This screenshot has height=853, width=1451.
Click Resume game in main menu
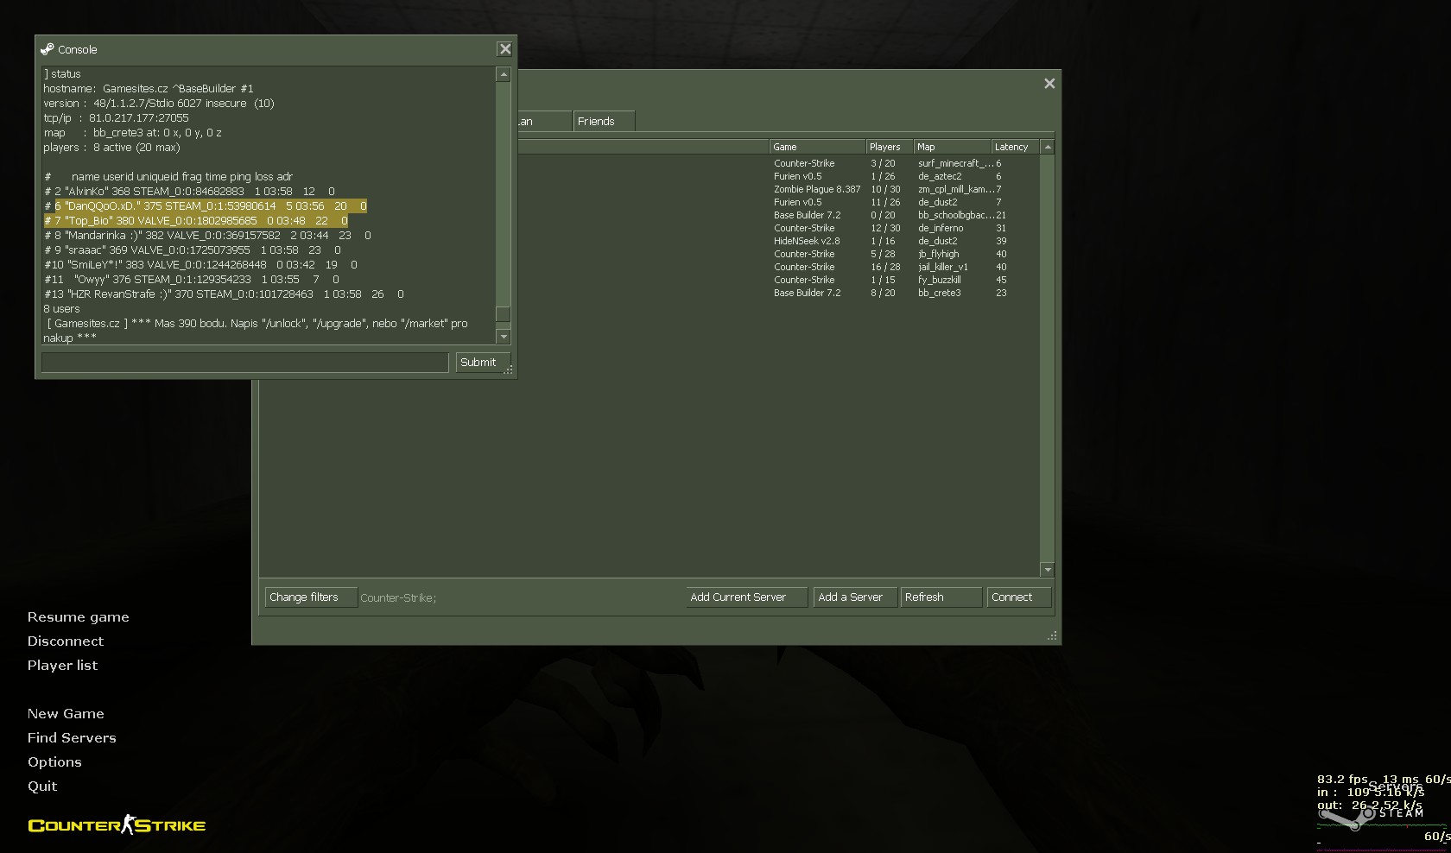click(78, 617)
